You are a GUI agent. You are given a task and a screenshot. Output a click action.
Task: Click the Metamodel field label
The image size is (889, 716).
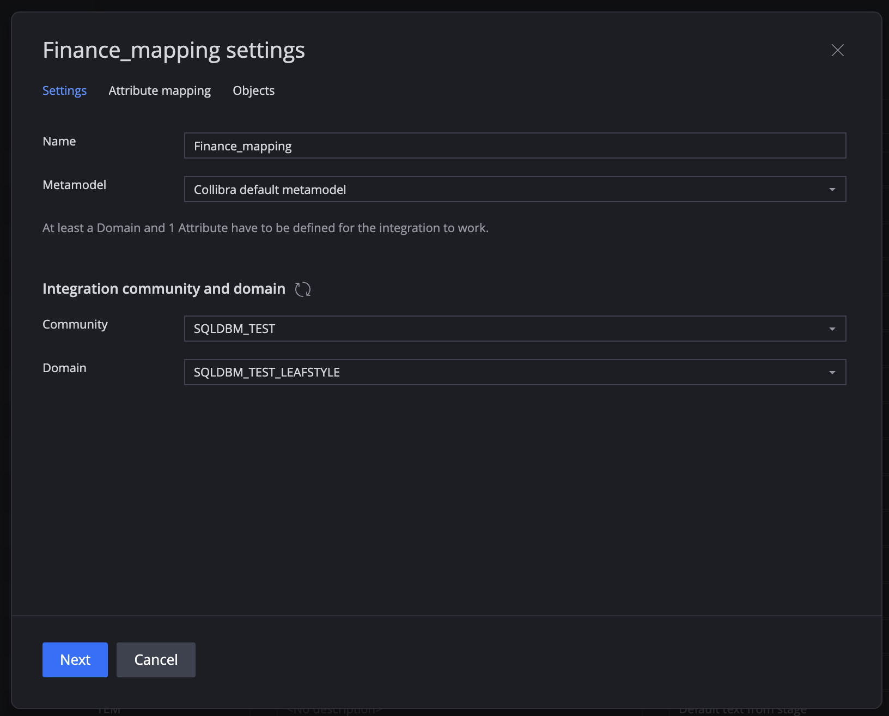[75, 185]
